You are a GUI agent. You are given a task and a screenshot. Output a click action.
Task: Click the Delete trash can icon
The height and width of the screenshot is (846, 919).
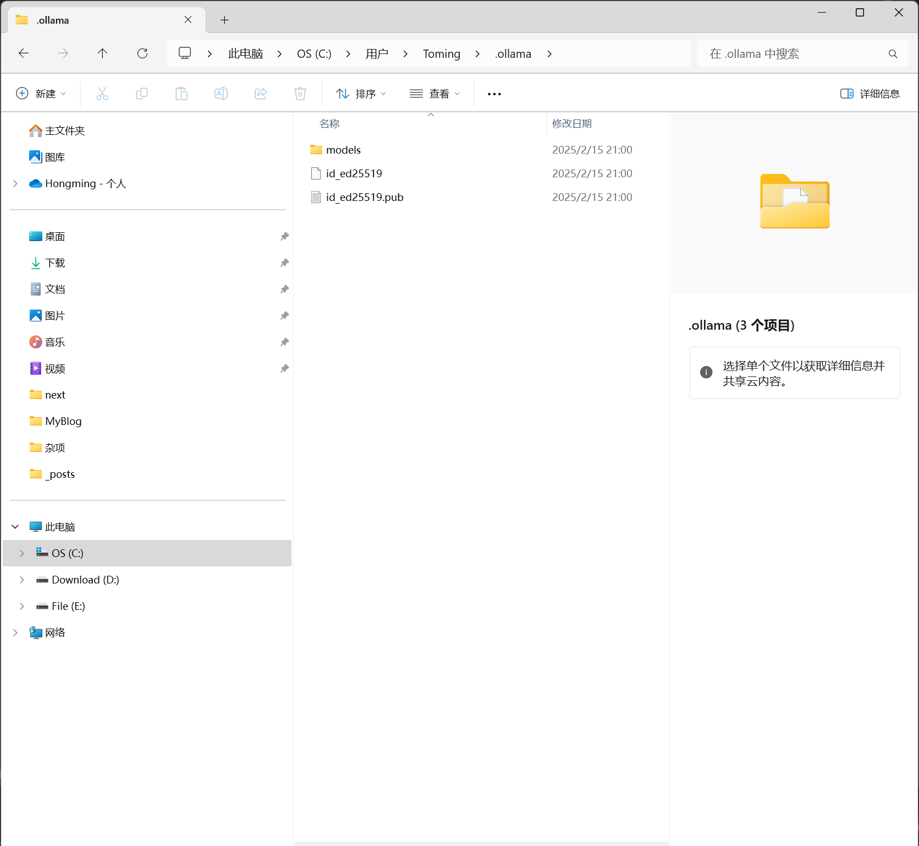pyautogui.click(x=300, y=94)
